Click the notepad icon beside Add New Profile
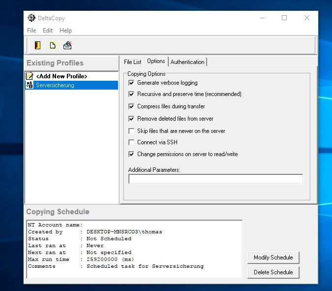332x291 pixels. [30, 76]
